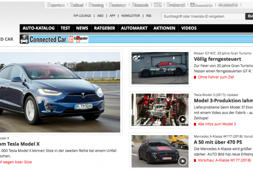Open the tuning sister site link
The height and width of the screenshot is (169, 253).
96,5
